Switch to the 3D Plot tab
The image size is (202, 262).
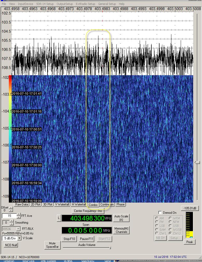click(x=48, y=204)
